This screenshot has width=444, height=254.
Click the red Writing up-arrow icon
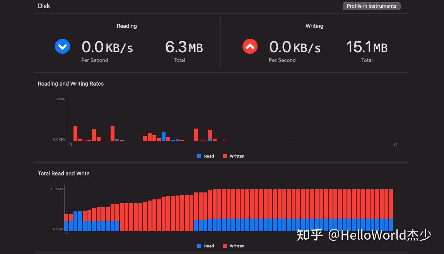(x=250, y=46)
